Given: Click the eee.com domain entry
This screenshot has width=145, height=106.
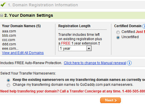Looking at the screenshot, I should click(10, 49).
